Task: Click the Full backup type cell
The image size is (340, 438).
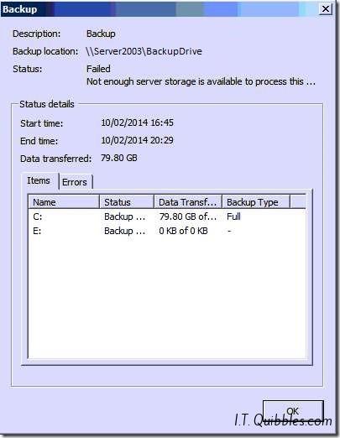Action: 233,216
